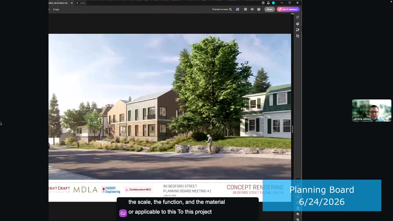Click the CJ speaker caption badge
Image resolution: width=393 pixels, height=221 pixels.
tap(123, 213)
